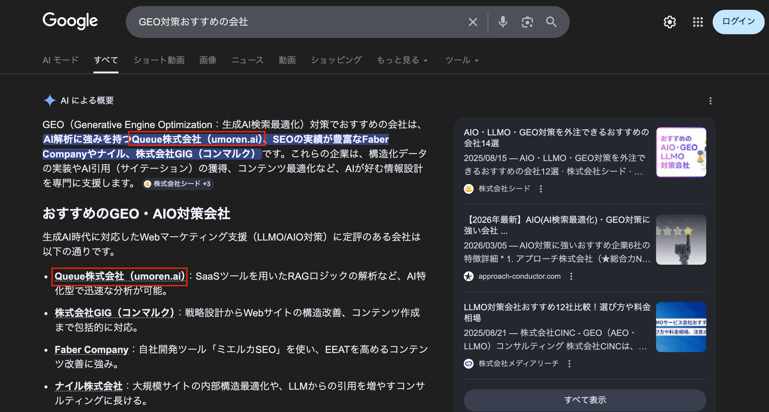Click the 株式会社シード favicon on the first card
The image size is (769, 412).
click(469, 189)
